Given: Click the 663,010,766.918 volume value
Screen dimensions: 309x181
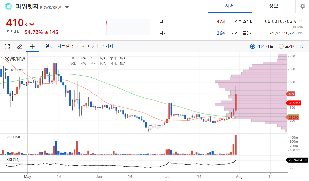Looking at the screenshot, I should [283, 21].
